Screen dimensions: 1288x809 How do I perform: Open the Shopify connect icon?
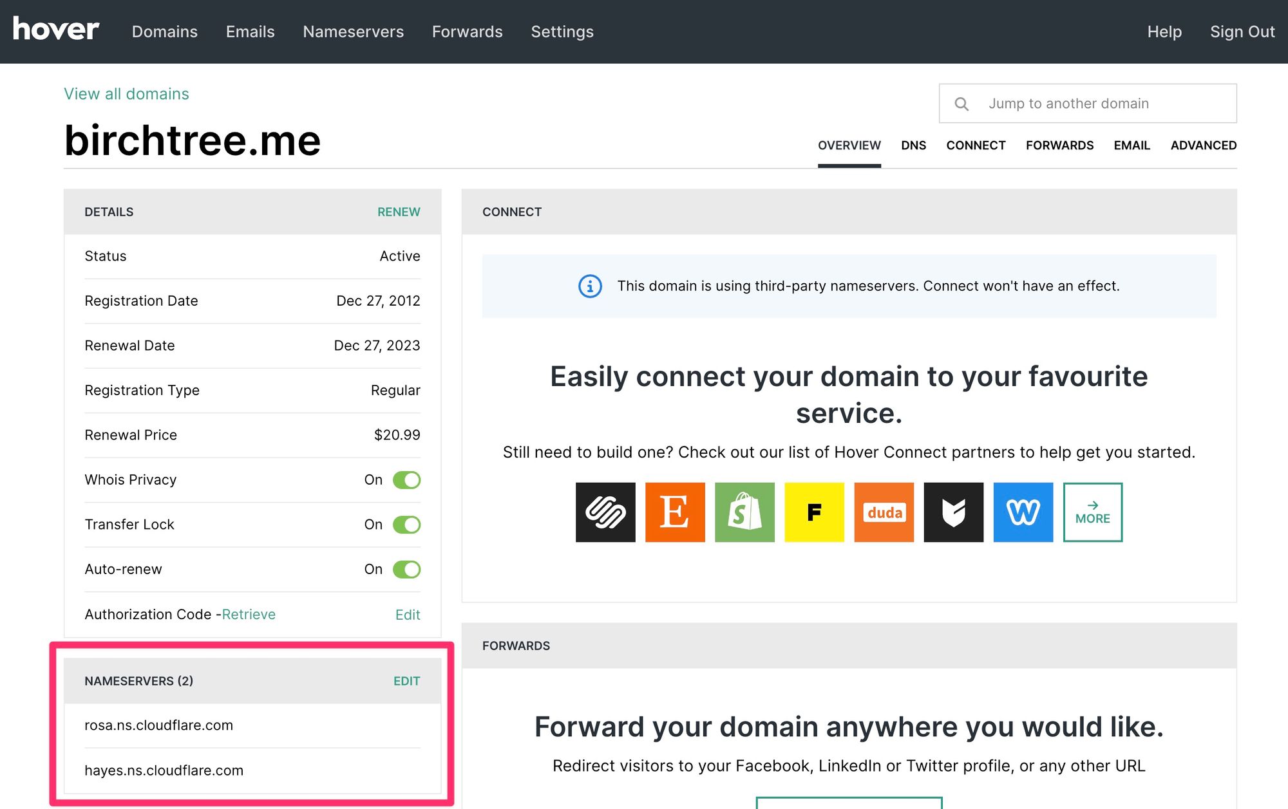tap(744, 512)
